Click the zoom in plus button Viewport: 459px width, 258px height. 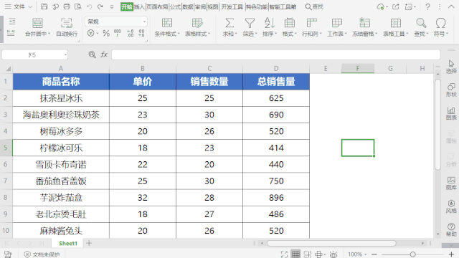point(451,254)
